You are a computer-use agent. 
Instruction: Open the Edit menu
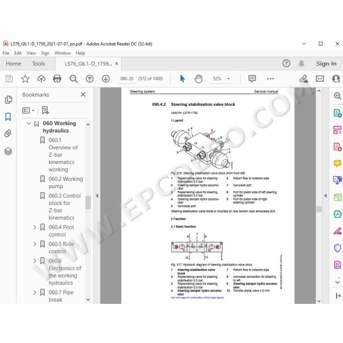[x=18, y=53]
